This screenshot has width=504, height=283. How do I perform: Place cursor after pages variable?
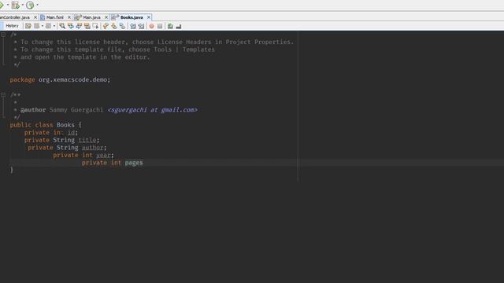click(x=143, y=163)
